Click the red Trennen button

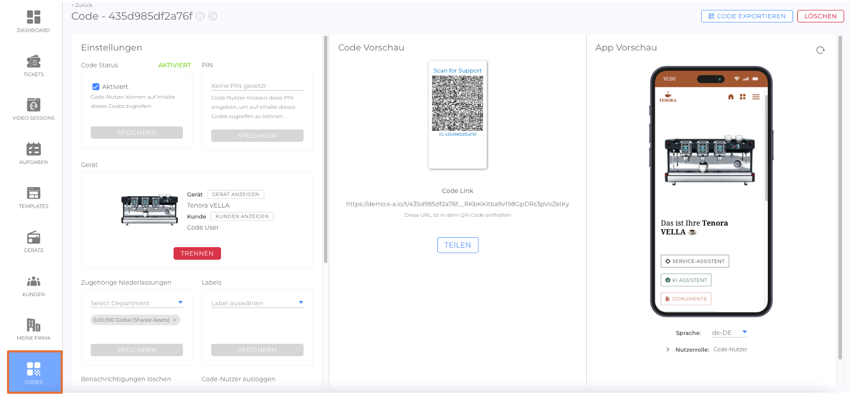point(197,253)
